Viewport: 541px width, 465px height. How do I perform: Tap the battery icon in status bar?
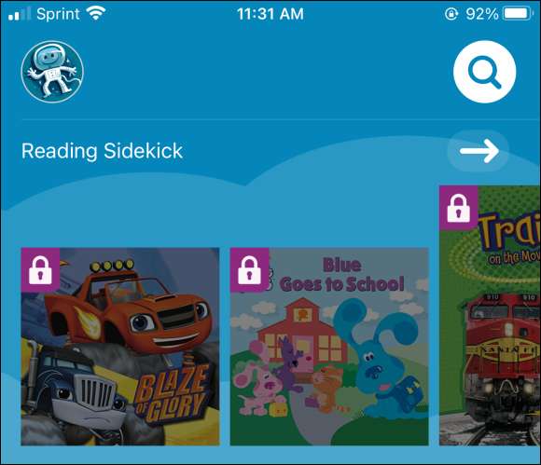point(519,14)
